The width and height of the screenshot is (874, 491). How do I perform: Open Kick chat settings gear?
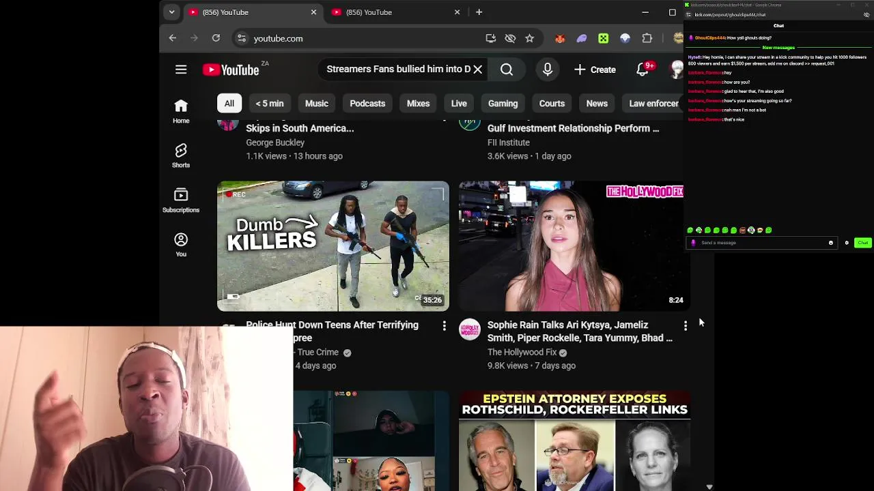point(847,243)
